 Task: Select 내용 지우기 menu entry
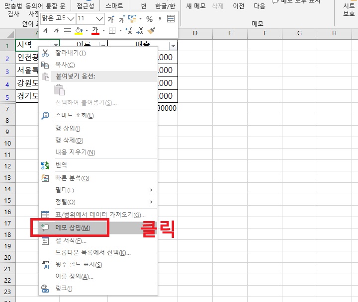click(98, 152)
